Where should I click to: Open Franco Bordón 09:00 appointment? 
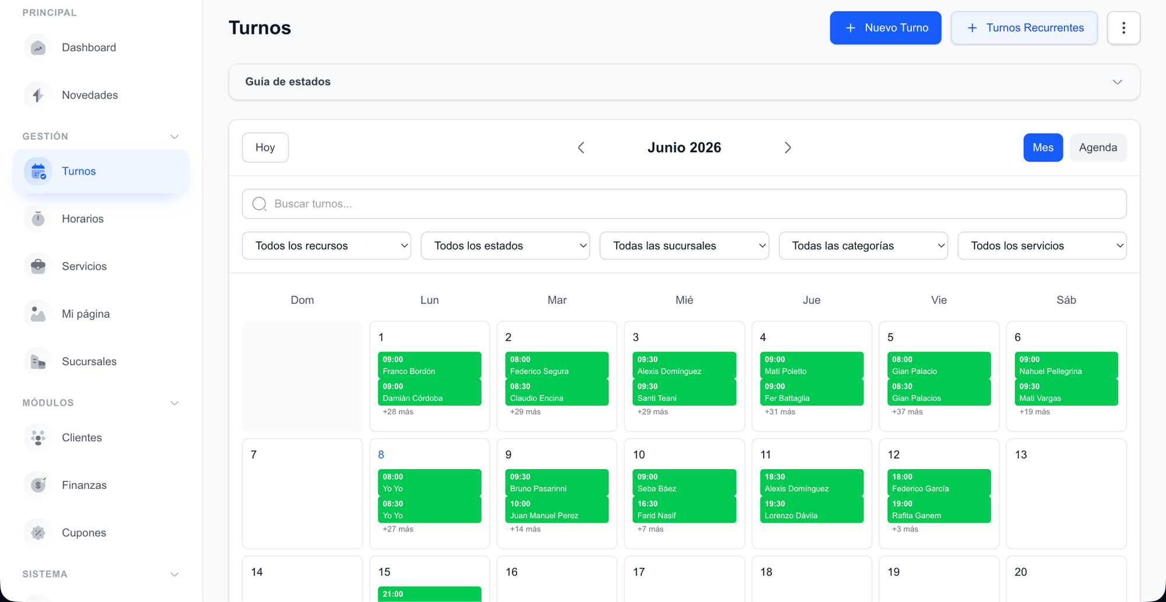click(x=430, y=365)
